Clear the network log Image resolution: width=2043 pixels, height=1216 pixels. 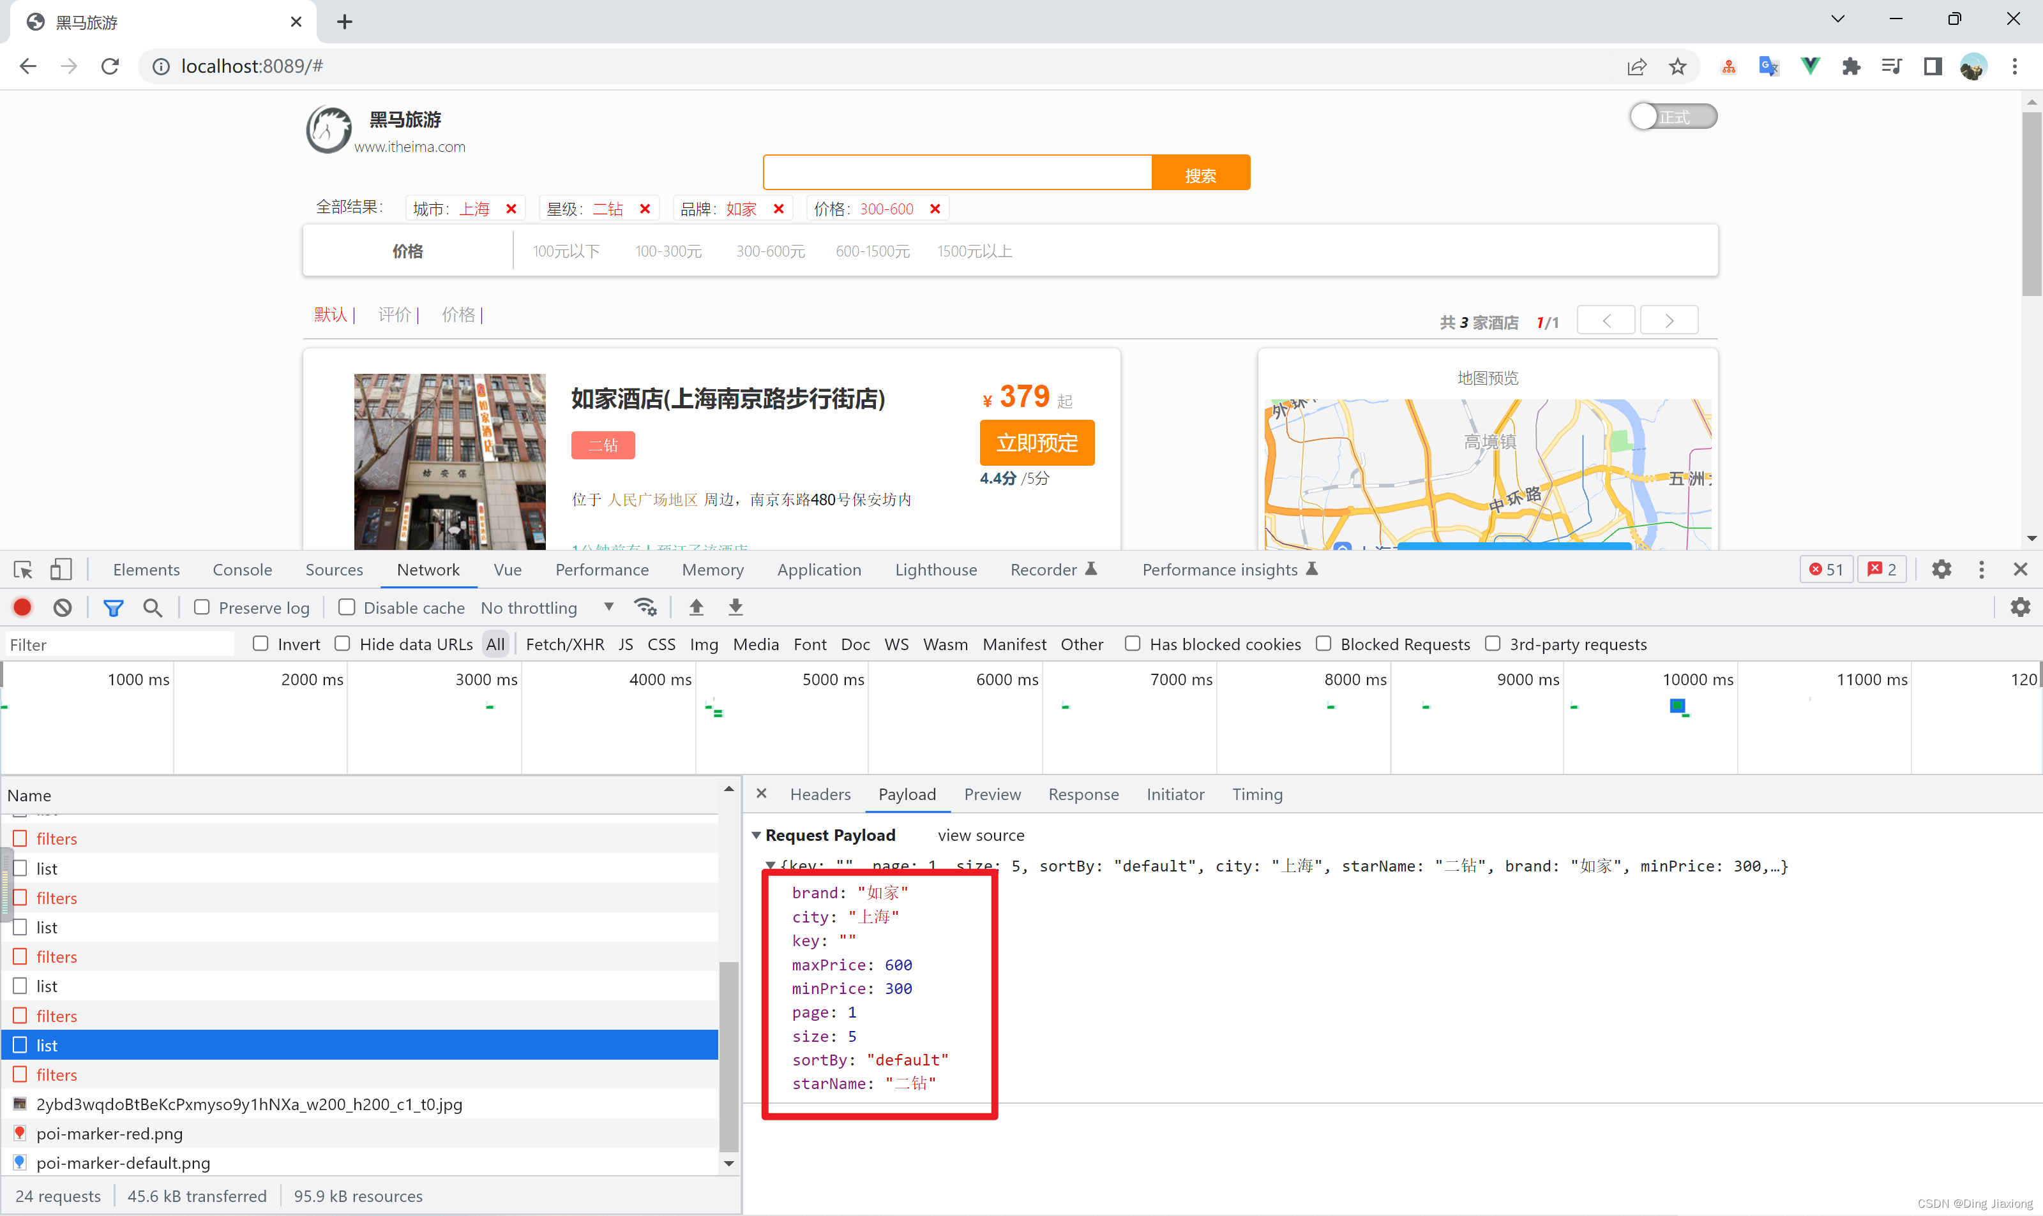point(63,607)
